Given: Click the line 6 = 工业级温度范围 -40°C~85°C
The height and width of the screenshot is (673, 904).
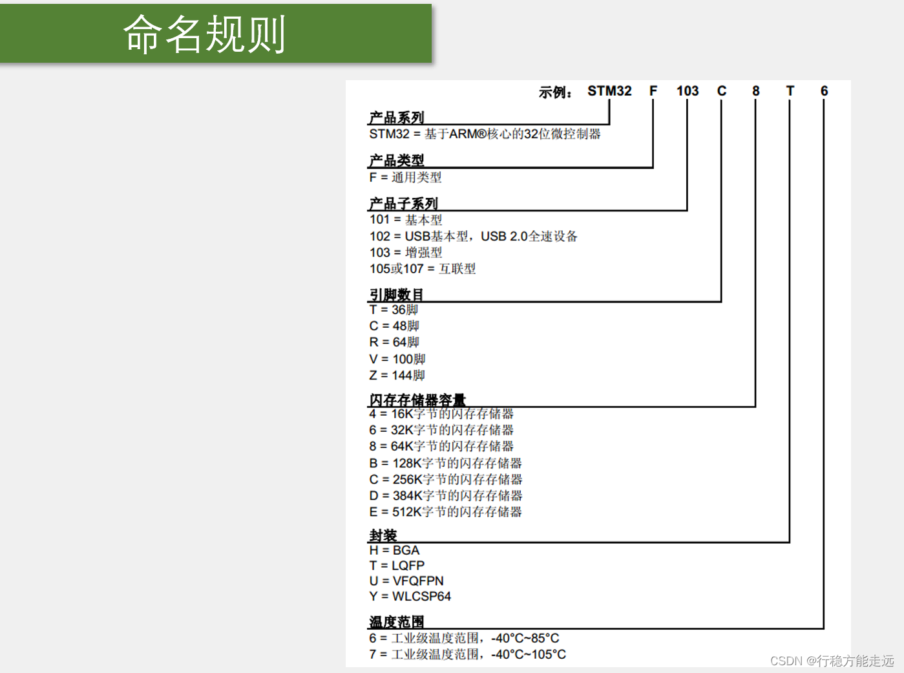Looking at the screenshot, I should 464,638.
